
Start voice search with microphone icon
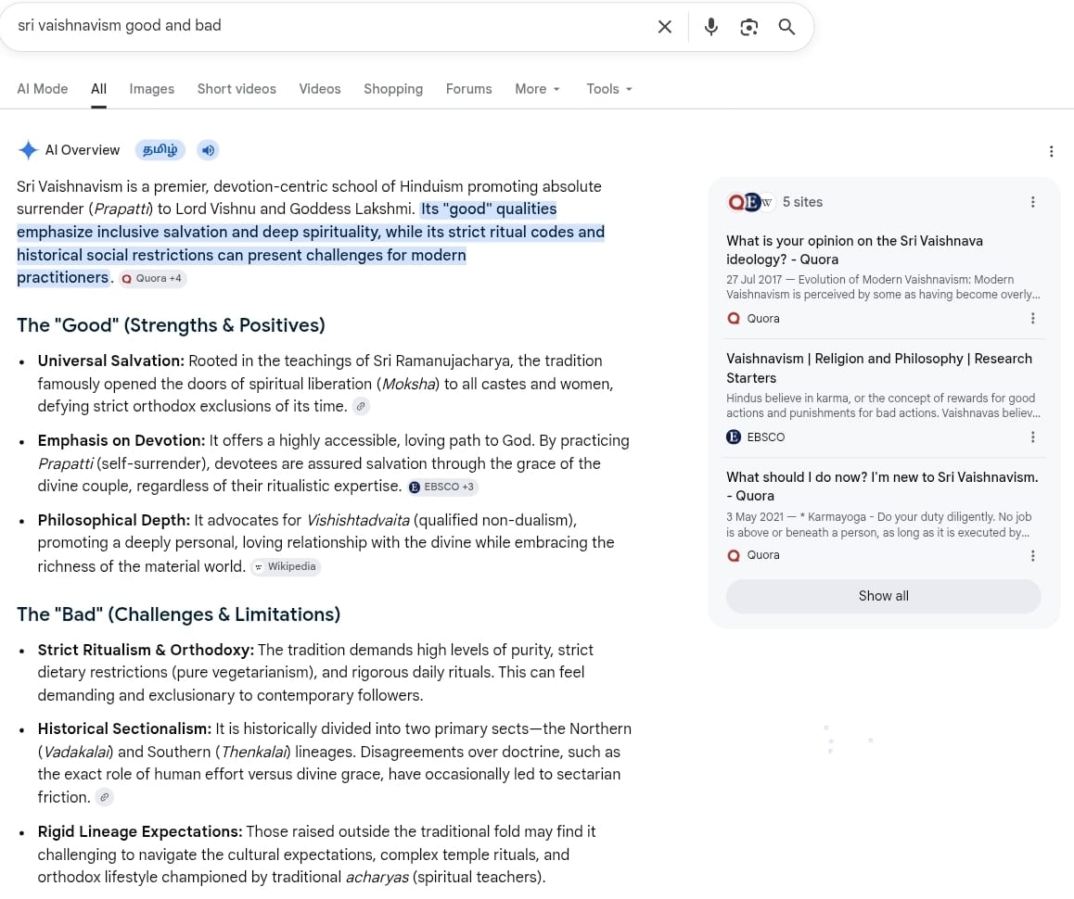pyautogui.click(x=711, y=27)
